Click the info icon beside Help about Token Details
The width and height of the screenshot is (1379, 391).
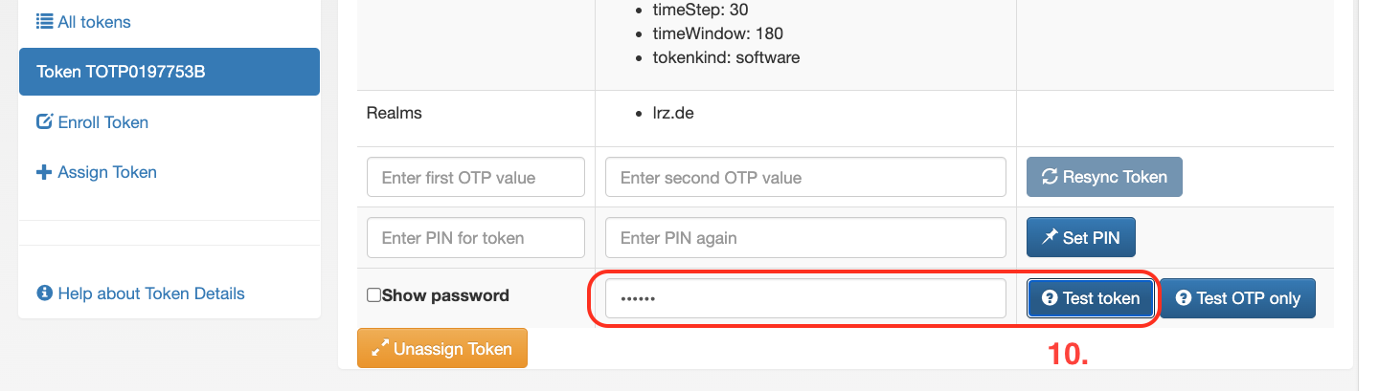[x=44, y=293]
